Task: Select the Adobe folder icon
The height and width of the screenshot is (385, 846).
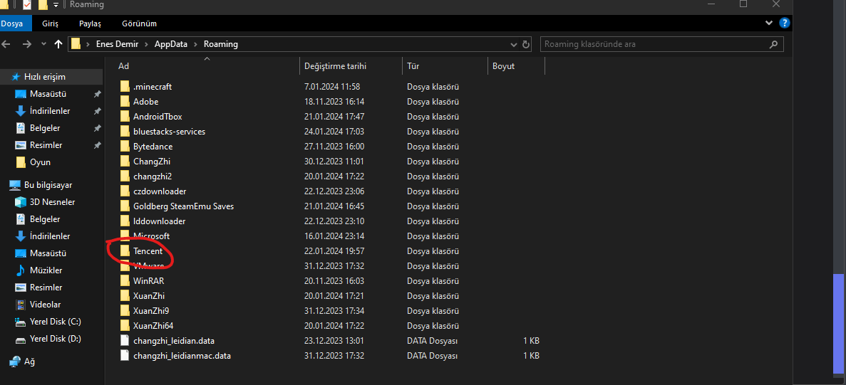Action: click(125, 101)
